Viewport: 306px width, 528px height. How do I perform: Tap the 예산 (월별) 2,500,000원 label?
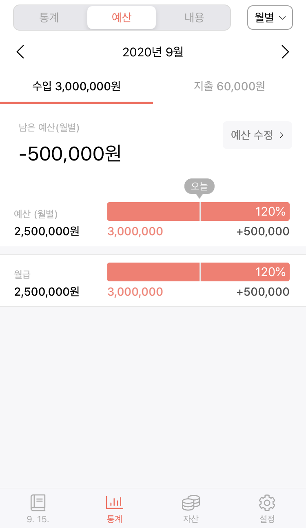click(47, 223)
